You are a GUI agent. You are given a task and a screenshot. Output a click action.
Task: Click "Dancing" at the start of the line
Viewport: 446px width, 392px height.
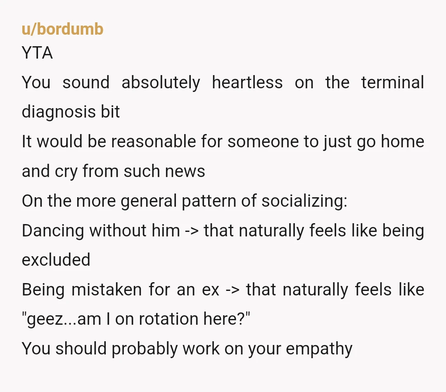pos(53,230)
